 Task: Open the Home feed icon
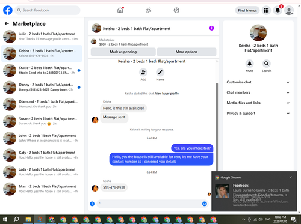[120, 10]
